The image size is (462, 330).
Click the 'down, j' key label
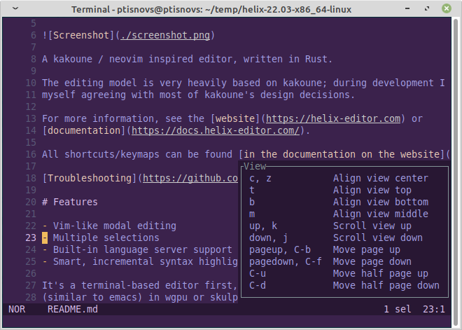click(268, 238)
